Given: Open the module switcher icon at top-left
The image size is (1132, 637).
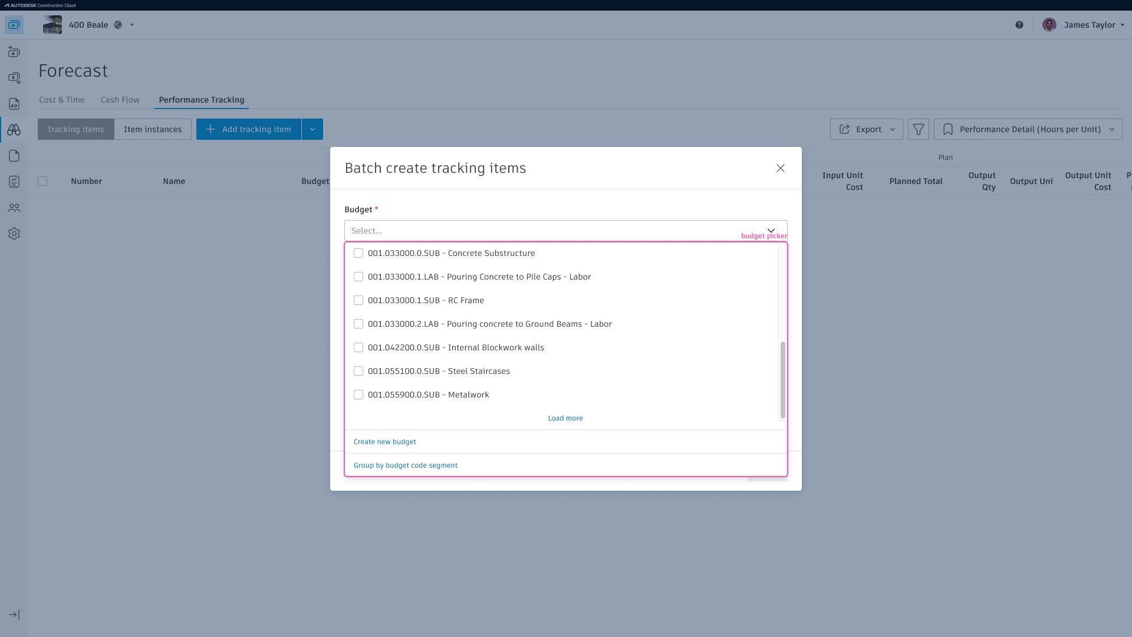Looking at the screenshot, I should 14,25.
